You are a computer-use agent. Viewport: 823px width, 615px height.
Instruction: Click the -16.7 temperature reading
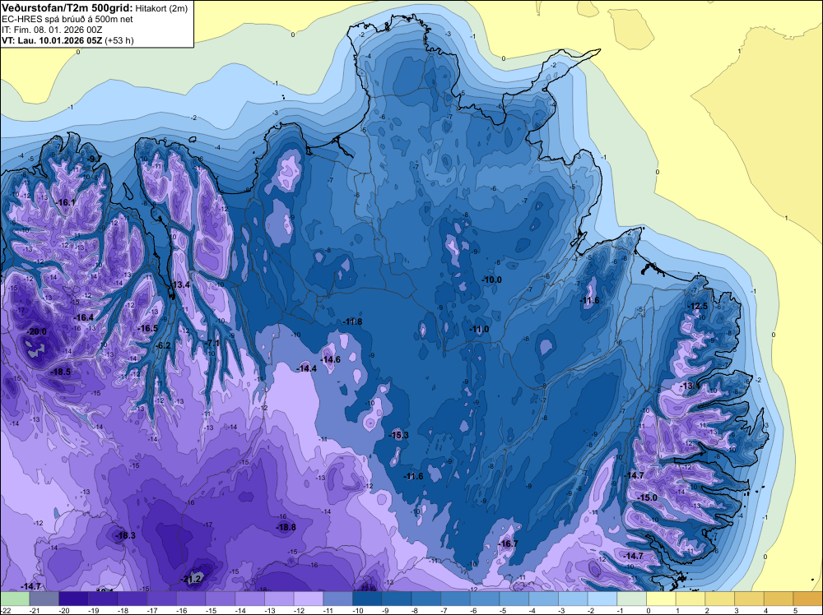tap(508, 543)
